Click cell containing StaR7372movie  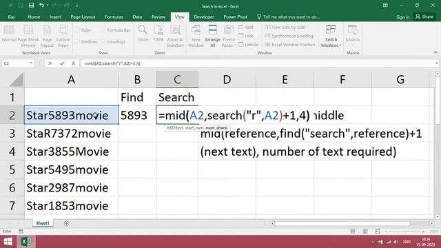[x=72, y=133]
